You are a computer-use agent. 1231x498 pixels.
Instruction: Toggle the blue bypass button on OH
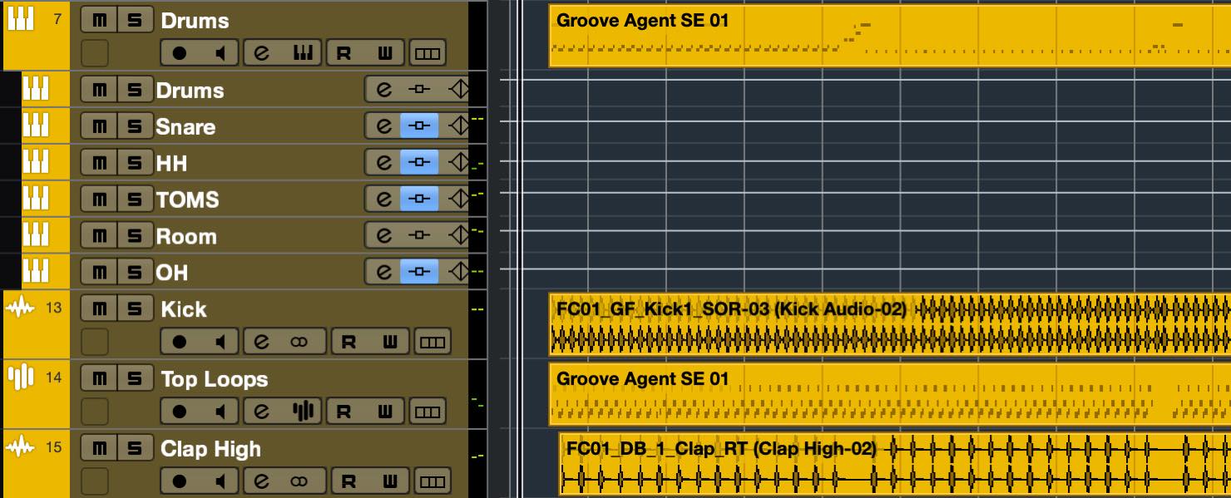pos(420,272)
